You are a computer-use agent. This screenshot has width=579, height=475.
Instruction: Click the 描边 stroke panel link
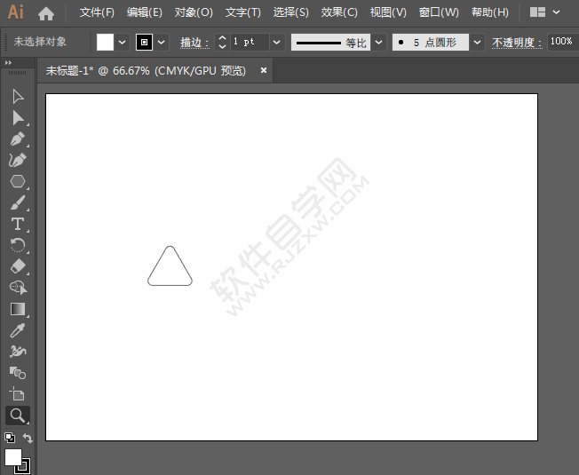[x=193, y=42]
